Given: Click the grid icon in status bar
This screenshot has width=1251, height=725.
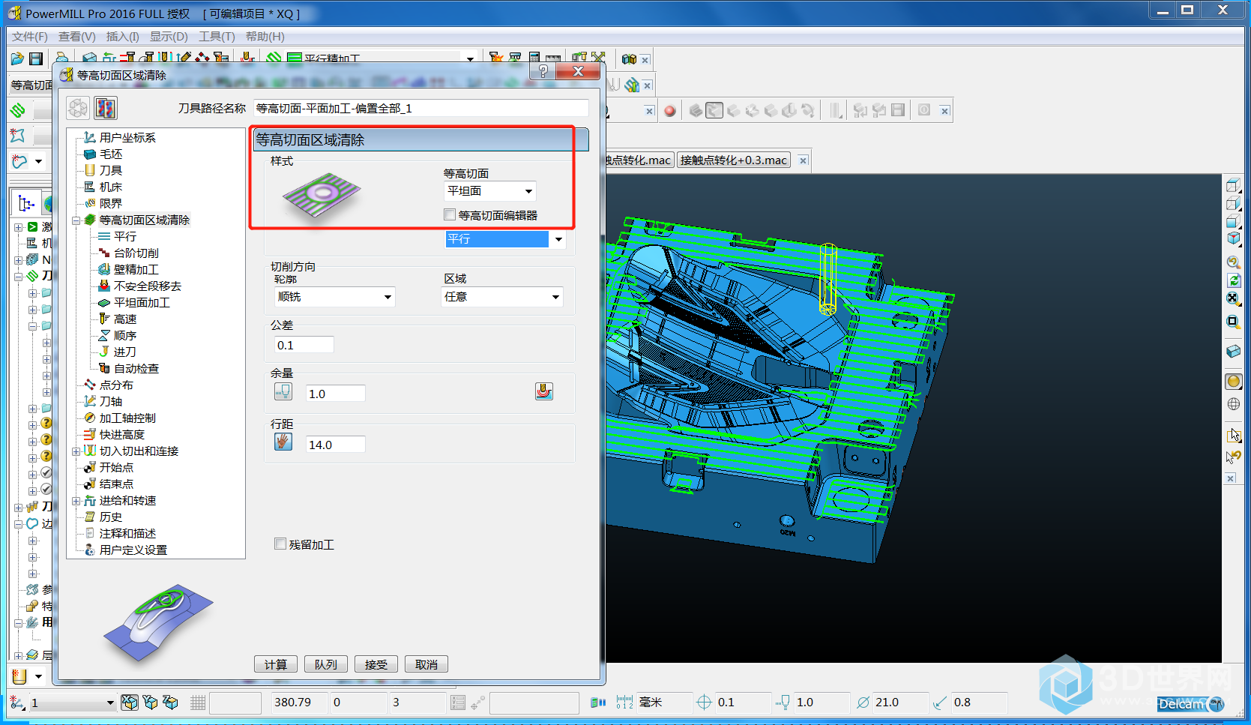Looking at the screenshot, I should coord(198,703).
